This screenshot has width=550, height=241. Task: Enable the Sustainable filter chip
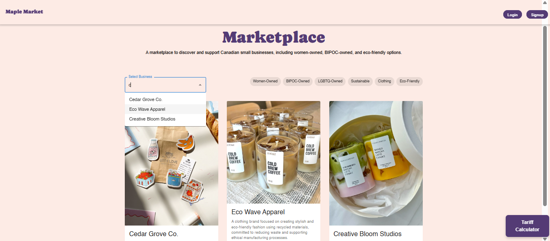360,81
